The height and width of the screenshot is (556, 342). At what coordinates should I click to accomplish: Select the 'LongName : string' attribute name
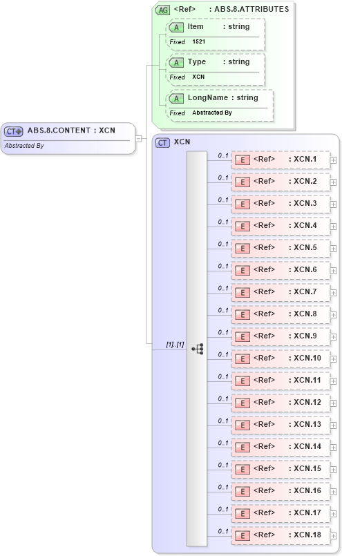click(222, 98)
